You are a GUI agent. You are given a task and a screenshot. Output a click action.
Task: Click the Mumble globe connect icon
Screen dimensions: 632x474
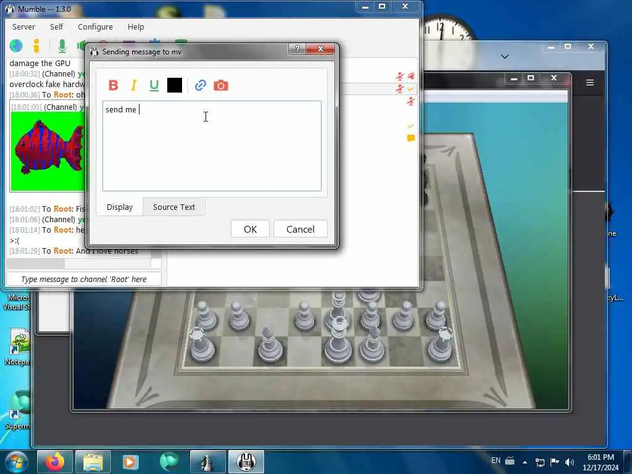(16, 46)
